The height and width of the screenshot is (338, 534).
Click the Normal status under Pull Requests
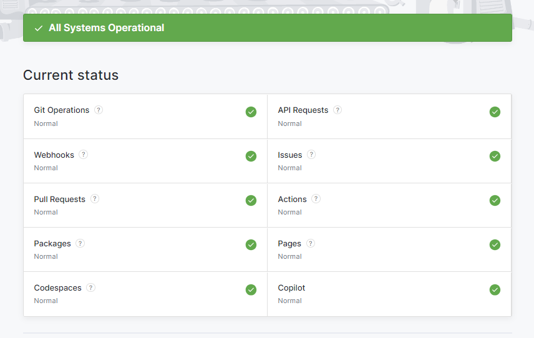pyautogui.click(x=46, y=212)
